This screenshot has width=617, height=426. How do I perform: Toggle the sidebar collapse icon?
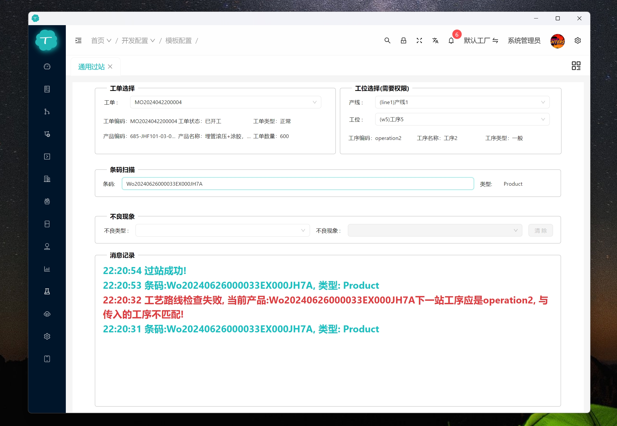click(x=78, y=40)
